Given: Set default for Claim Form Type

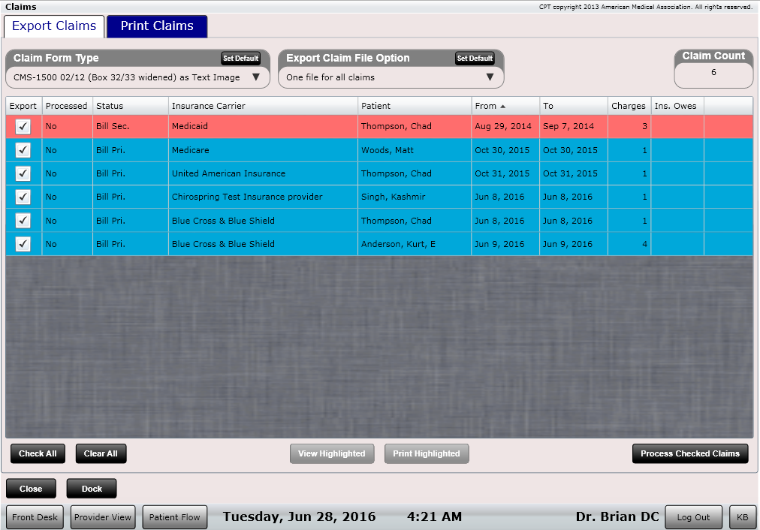Looking at the screenshot, I should tap(241, 58).
